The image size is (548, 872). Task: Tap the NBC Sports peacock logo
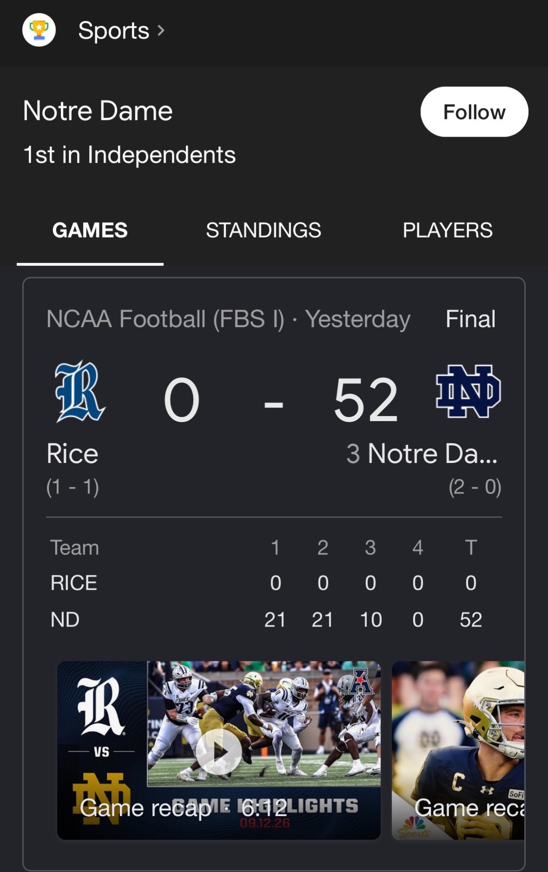[414, 827]
